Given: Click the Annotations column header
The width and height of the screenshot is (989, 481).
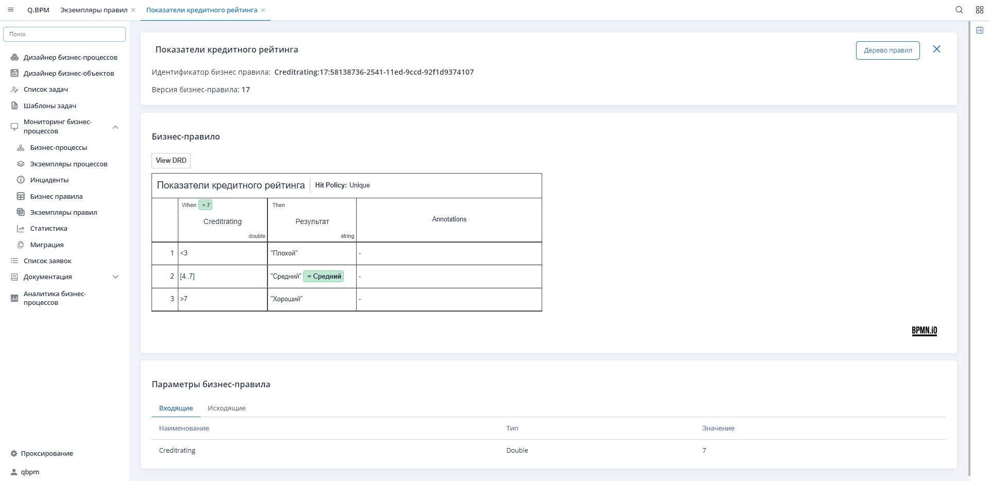Looking at the screenshot, I should pos(449,219).
